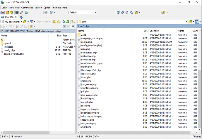The image size is (202, 139).
Task: Go to local root directory icon
Action: pyautogui.click(x=59, y=22)
